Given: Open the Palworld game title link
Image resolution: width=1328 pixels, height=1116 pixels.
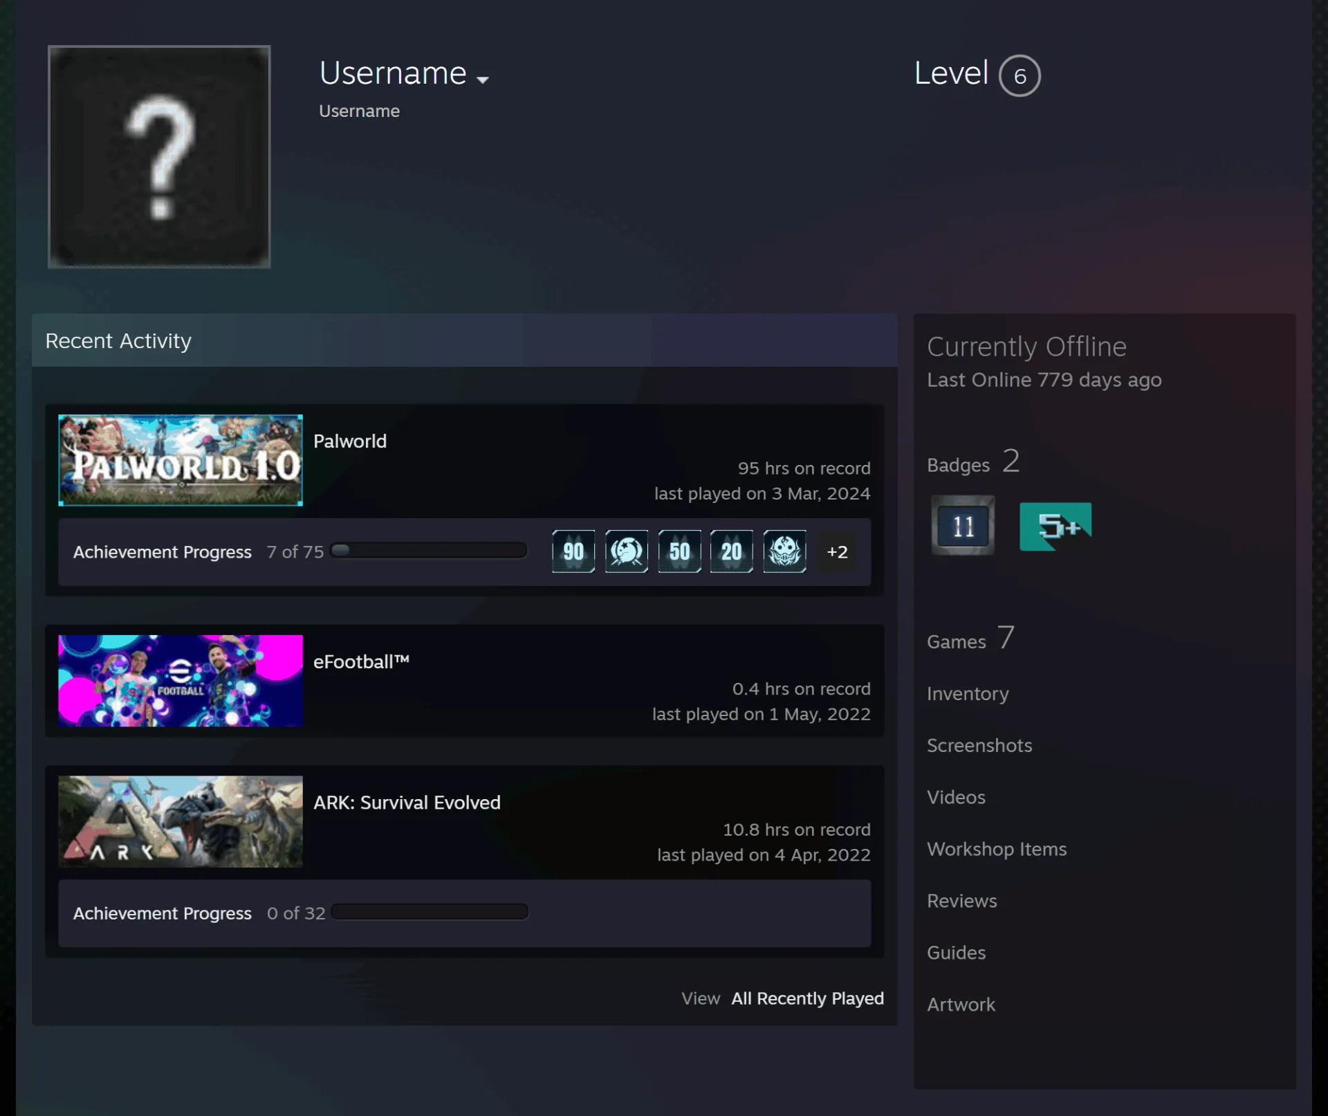Looking at the screenshot, I should point(350,441).
